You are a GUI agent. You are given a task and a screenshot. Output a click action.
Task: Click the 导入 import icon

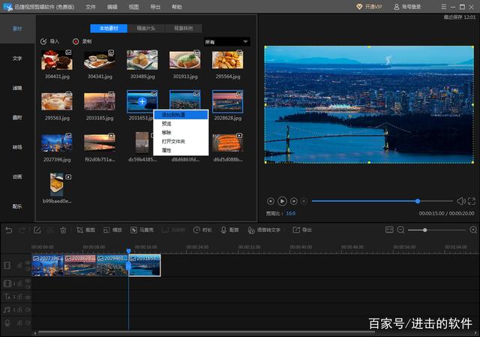click(43, 41)
